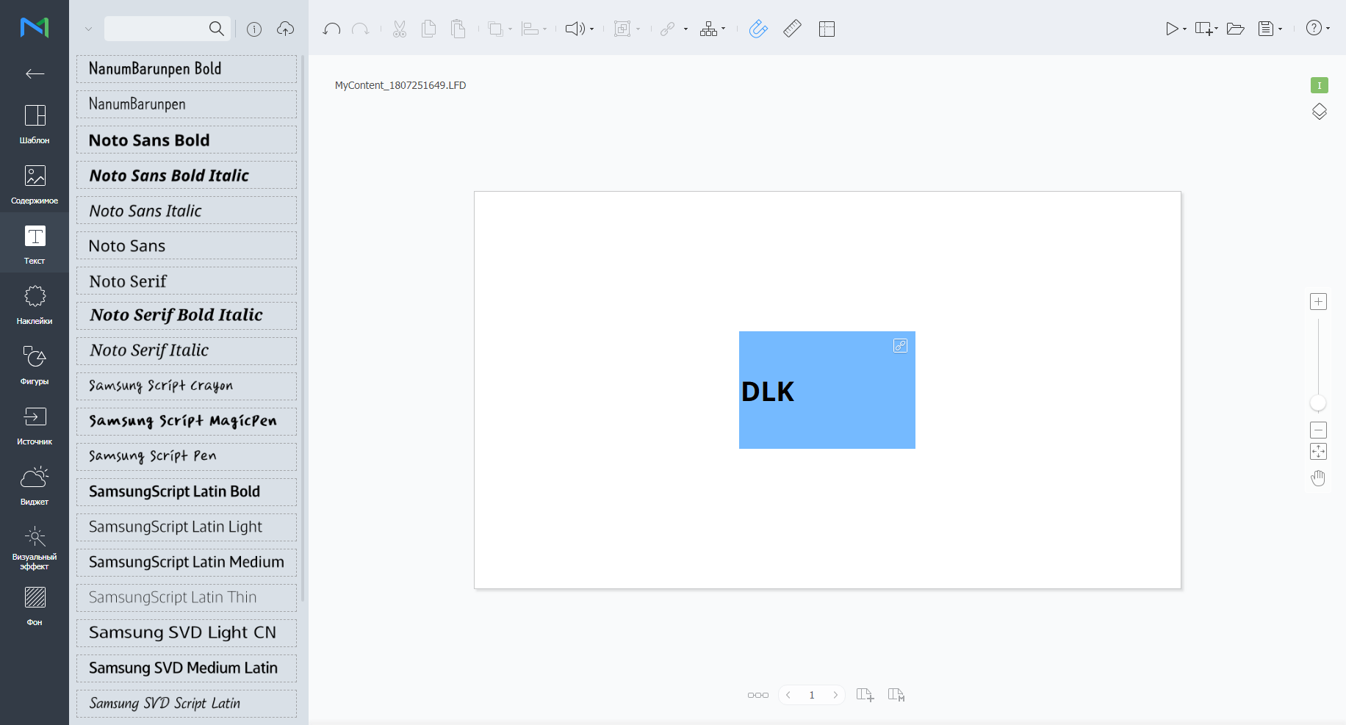Click the ruler icon in toolbar
Viewport: 1346px width, 725px height.
(x=792, y=29)
